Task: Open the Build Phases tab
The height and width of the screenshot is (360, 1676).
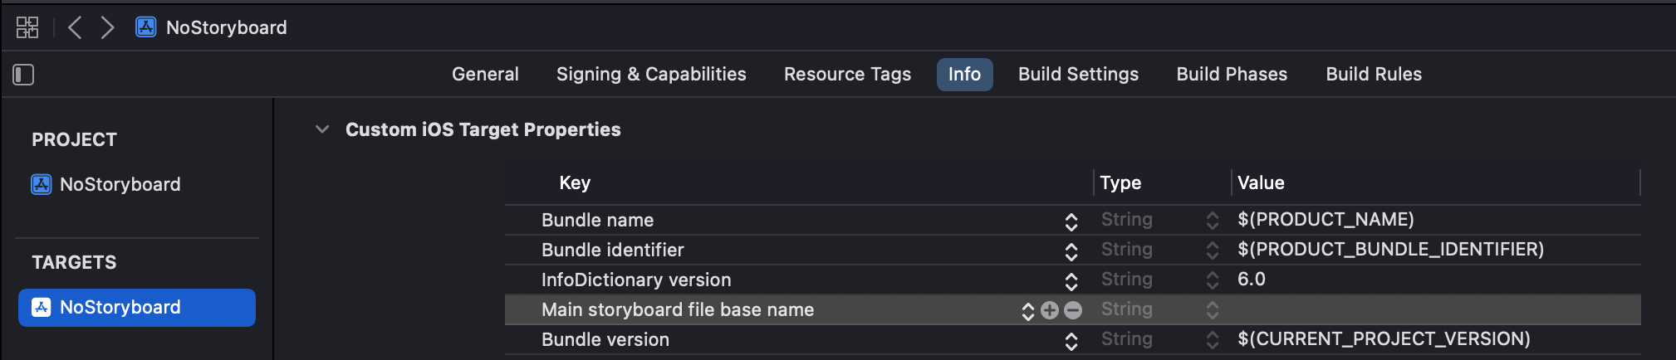Action: (1232, 75)
